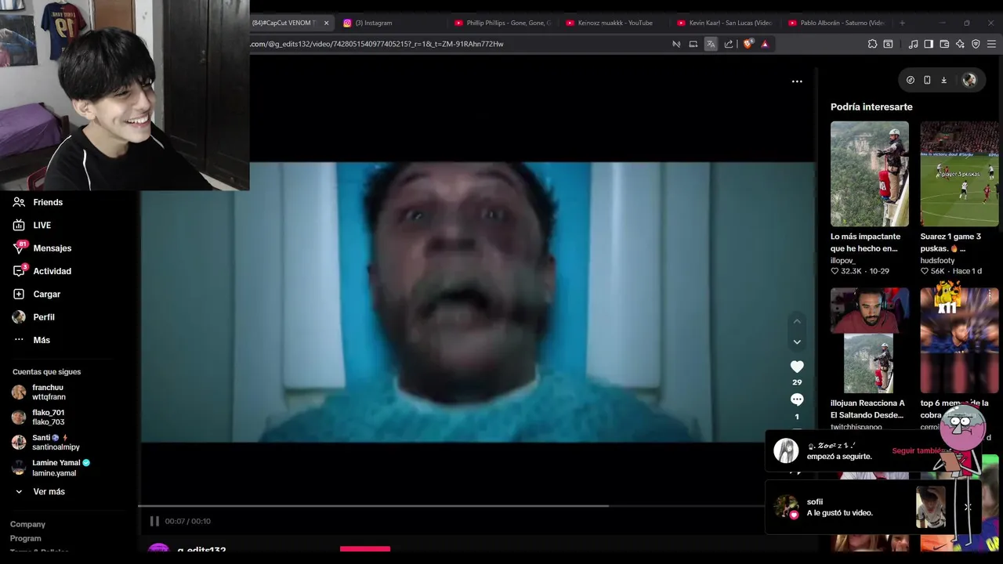1003x564 pixels.
Task: Open 'Suarez 1 game 3 puskas' thumbnail
Action: point(960,174)
